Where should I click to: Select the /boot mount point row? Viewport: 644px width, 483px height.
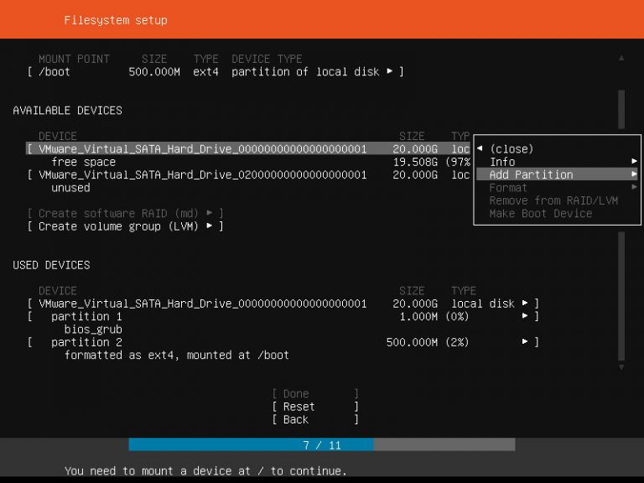[x=216, y=72]
